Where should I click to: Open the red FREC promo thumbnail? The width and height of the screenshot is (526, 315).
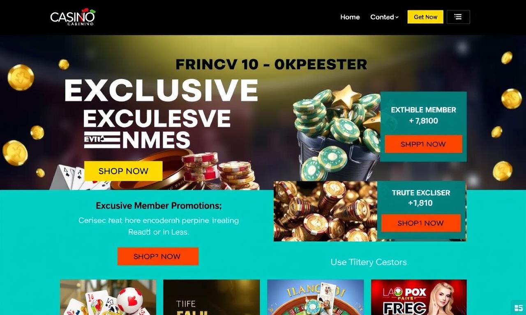click(x=419, y=297)
